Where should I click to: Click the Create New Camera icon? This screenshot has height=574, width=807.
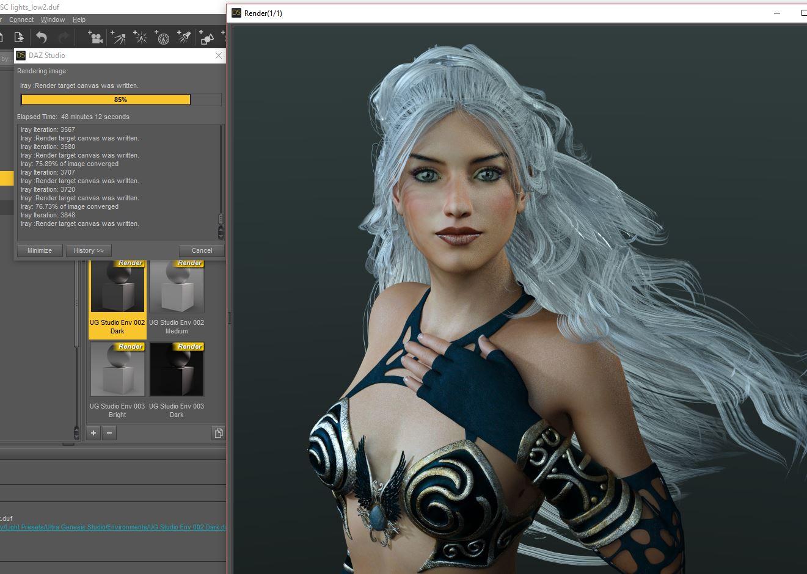[95, 38]
